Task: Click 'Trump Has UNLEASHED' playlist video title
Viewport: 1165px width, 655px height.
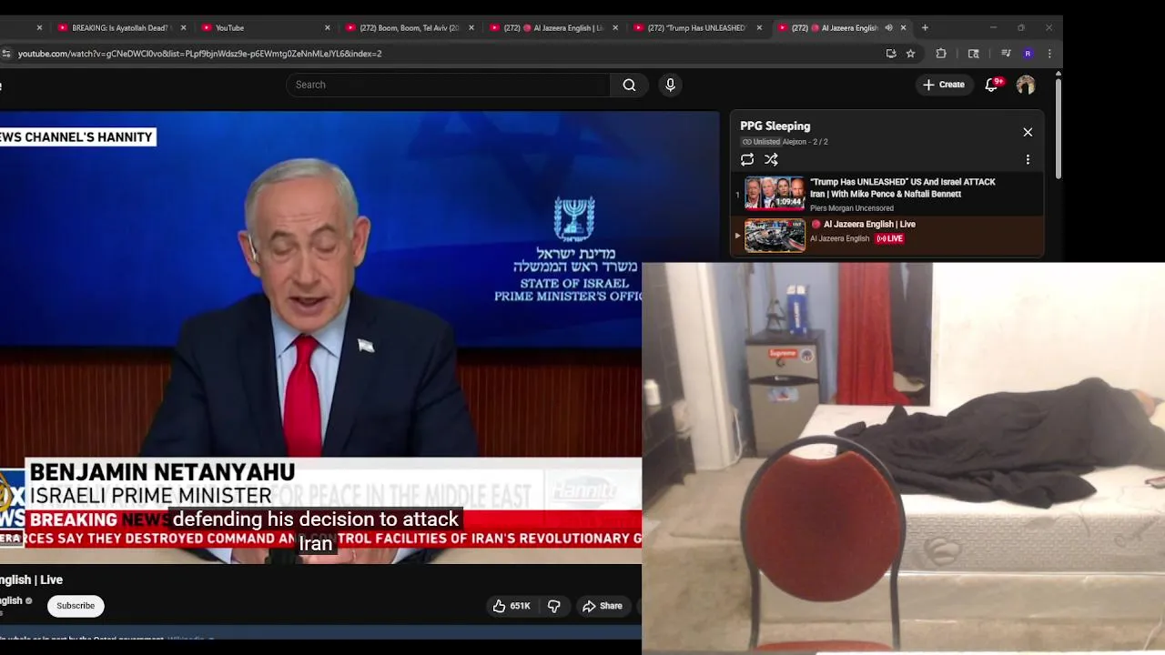Action: pyautogui.click(x=903, y=187)
